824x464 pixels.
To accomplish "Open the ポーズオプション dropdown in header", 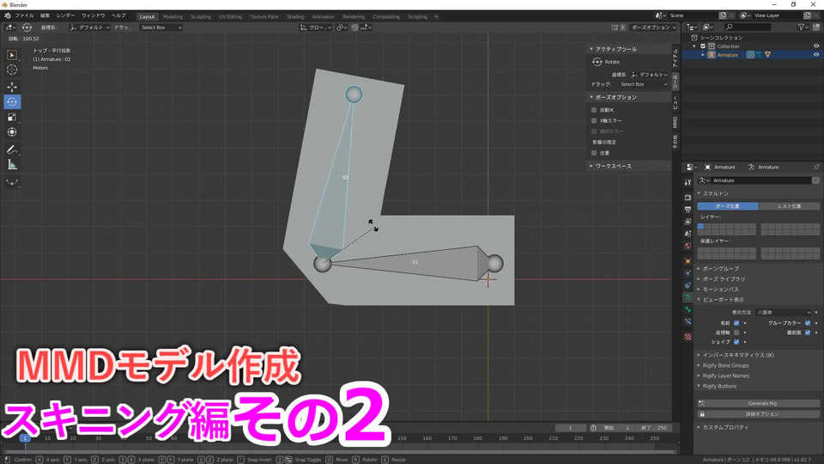I will click(654, 27).
